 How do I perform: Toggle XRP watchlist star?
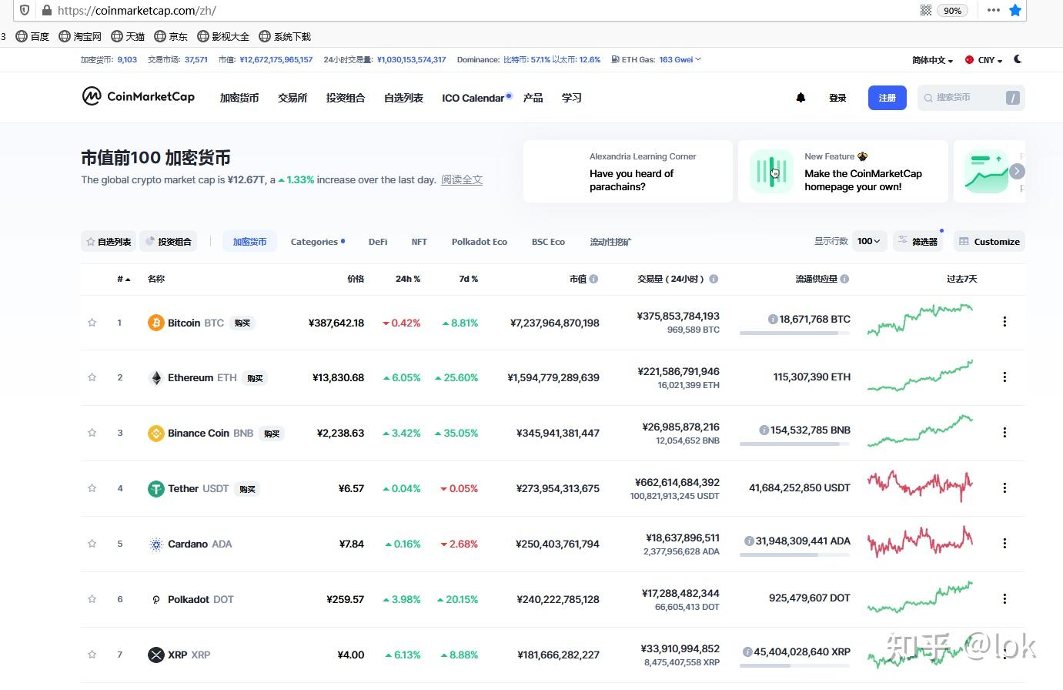92,655
